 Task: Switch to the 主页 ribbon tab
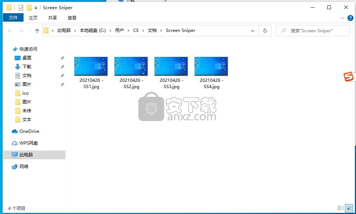click(x=33, y=18)
